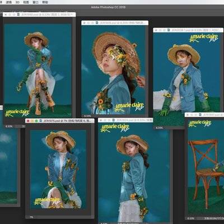Click canvas showing the empty wooden chair
The height and width of the screenshot is (224, 224).
coord(206,167)
